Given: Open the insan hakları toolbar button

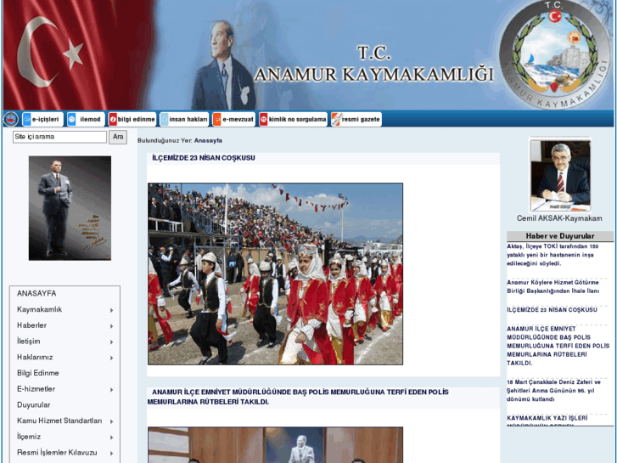Looking at the screenshot, I should coord(184,119).
